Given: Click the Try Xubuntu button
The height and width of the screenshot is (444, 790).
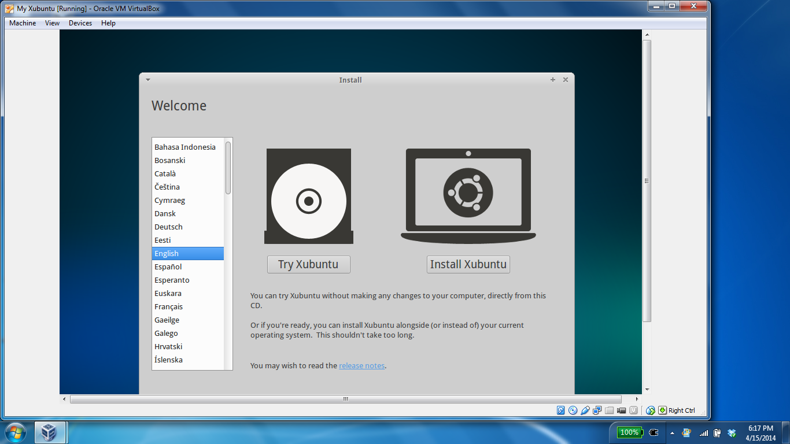Looking at the screenshot, I should (309, 264).
